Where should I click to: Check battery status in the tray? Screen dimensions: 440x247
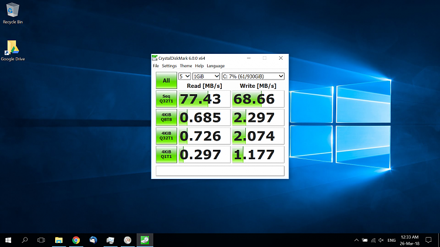[x=365, y=240]
